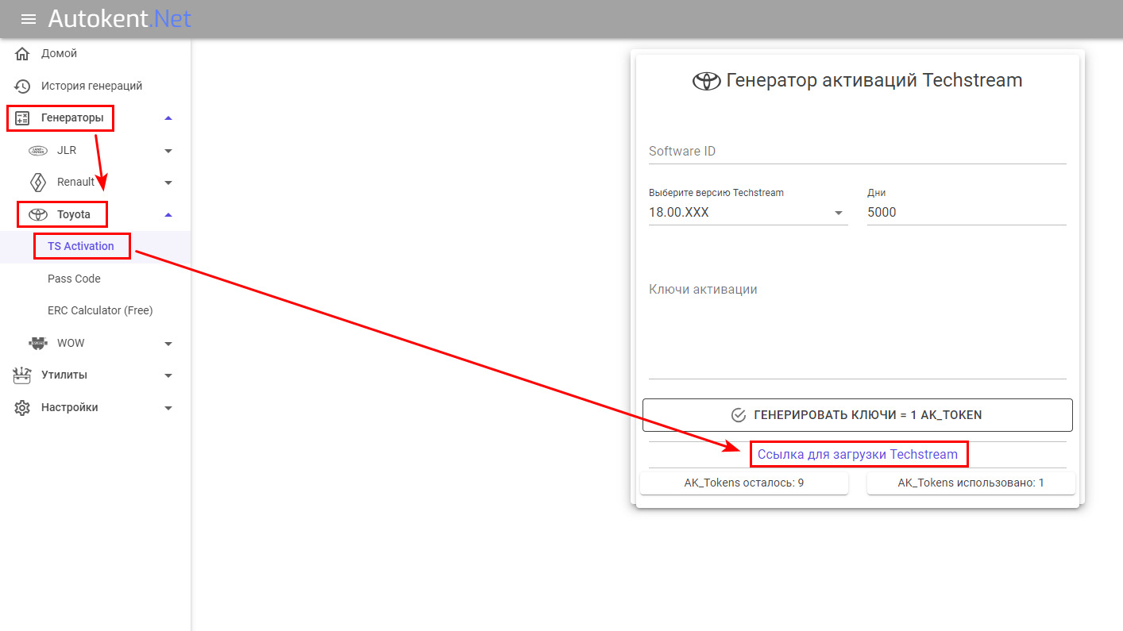The height and width of the screenshot is (631, 1123).
Task: Expand the Настройки section arrow
Action: point(168,408)
